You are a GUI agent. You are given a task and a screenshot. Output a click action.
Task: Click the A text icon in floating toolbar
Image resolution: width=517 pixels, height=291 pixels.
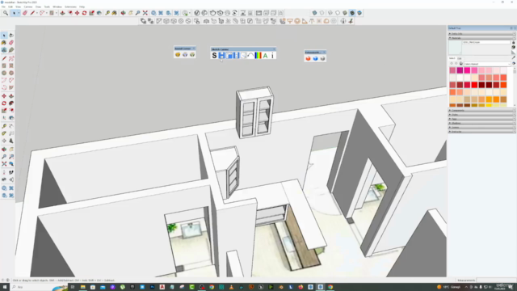pyautogui.click(x=265, y=56)
